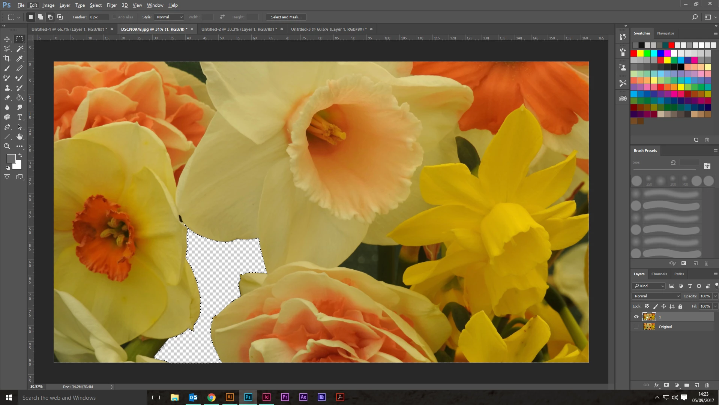Image resolution: width=719 pixels, height=405 pixels.
Task: Select the Hand tool
Action: (20, 136)
